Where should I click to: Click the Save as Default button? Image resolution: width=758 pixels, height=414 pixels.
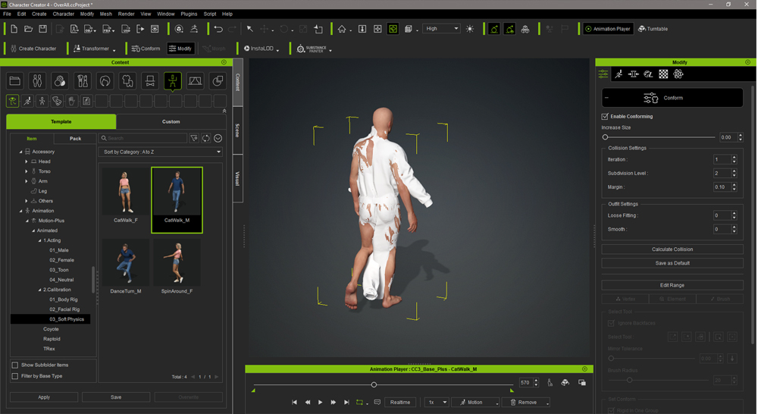672,263
